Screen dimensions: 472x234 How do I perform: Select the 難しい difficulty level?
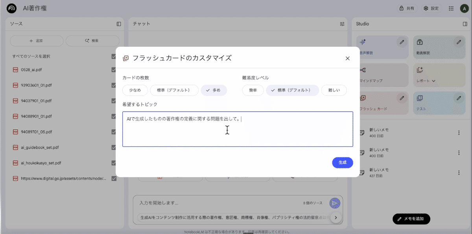point(334,90)
